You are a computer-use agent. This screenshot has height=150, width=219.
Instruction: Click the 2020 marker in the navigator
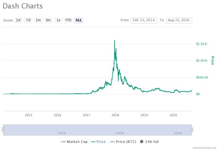point(178,133)
